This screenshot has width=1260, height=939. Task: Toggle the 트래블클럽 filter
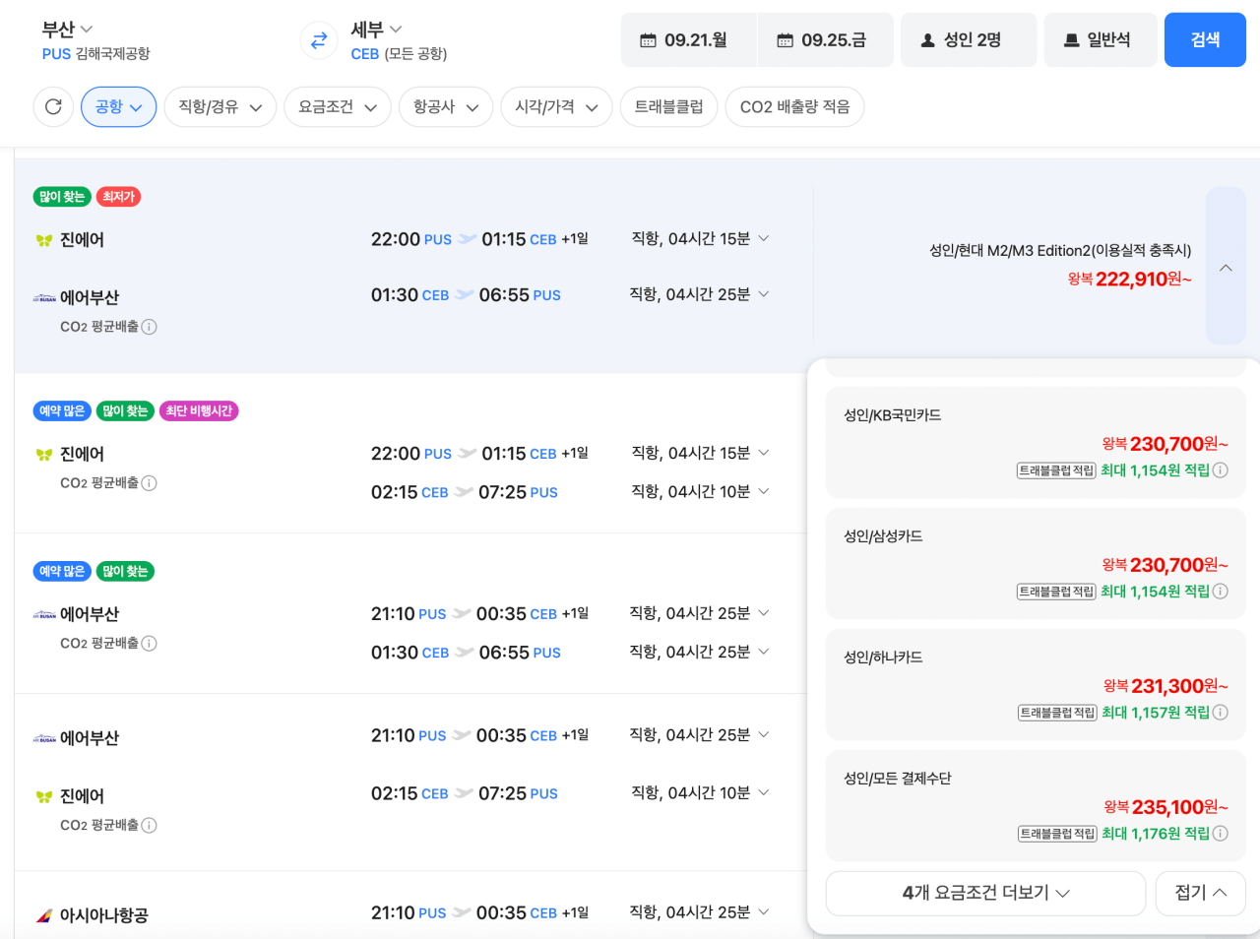(668, 106)
